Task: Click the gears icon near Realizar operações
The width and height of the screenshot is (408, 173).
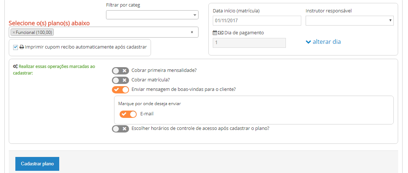Action: [x=15, y=67]
